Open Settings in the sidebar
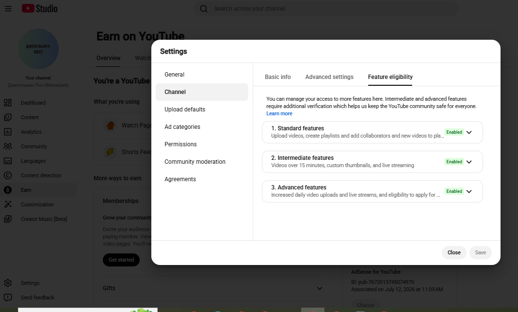The width and height of the screenshot is (518, 312). [39, 283]
